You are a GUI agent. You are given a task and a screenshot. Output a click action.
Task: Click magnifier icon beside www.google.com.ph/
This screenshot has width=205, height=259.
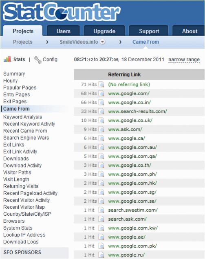[101, 174]
